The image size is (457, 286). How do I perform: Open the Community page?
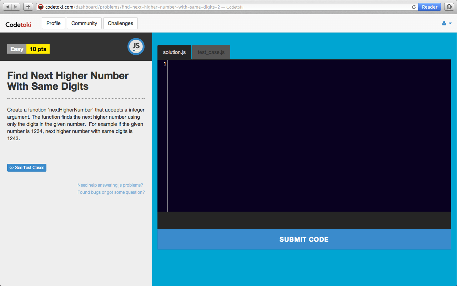[x=84, y=23]
